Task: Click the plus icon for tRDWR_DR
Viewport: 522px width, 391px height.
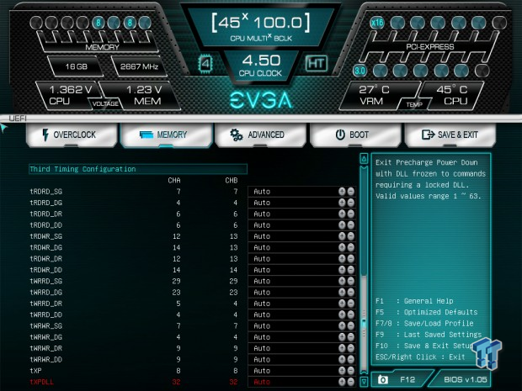Action: pyautogui.click(x=342, y=258)
